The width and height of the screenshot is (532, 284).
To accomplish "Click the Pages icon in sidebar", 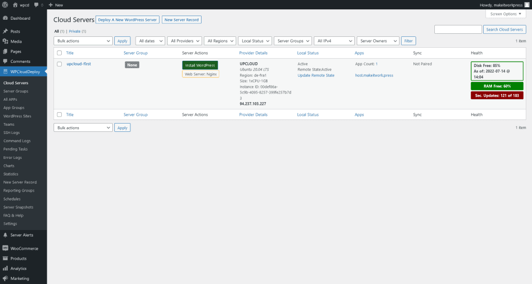I will point(5,51).
